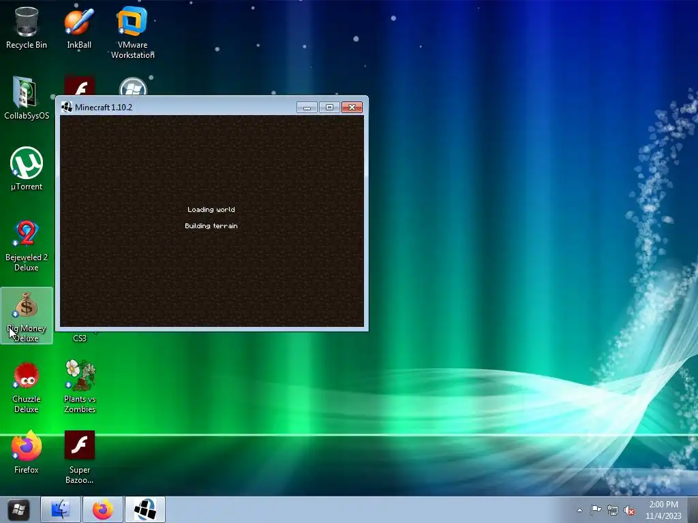
Task: Click the Building terrain text
Action: tap(211, 226)
